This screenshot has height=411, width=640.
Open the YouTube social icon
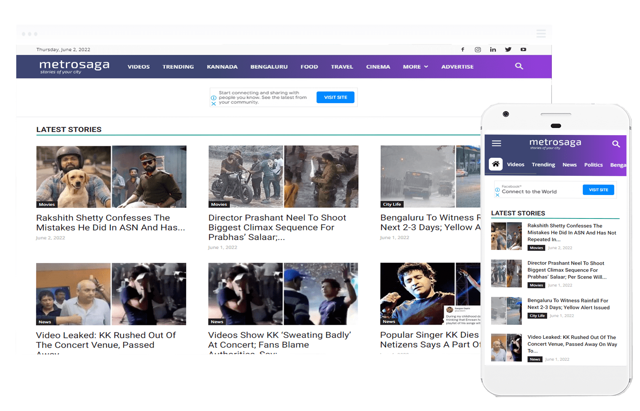[523, 49]
